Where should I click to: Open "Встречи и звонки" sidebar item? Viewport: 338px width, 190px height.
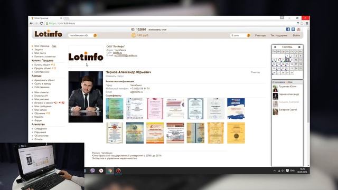pyautogui.click(x=43, y=103)
